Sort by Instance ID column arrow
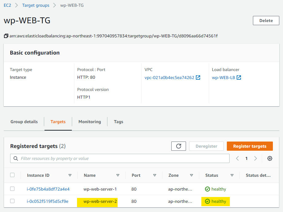This screenshot has width=283, height=212. click(70, 175)
